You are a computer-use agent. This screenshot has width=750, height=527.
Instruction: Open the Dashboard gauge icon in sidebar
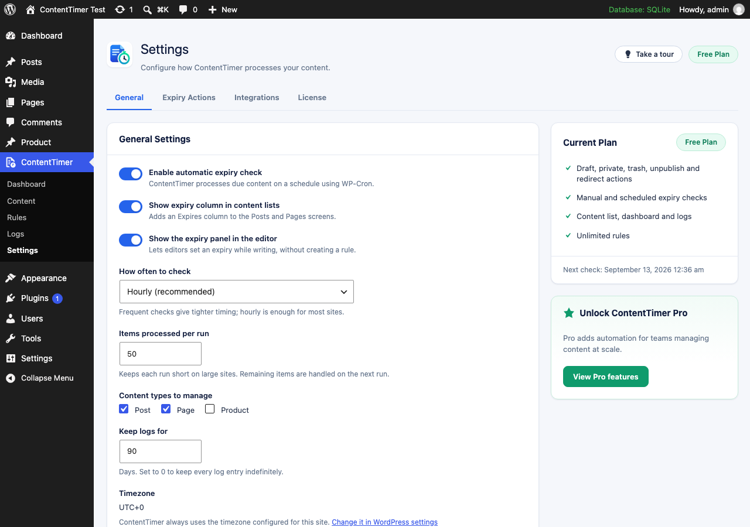11,36
